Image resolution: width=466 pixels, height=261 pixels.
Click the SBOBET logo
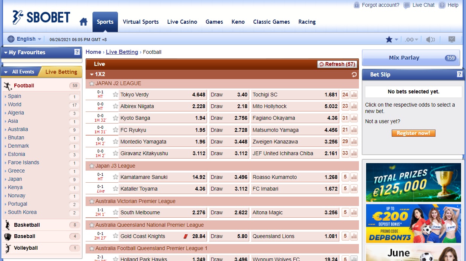tap(41, 16)
